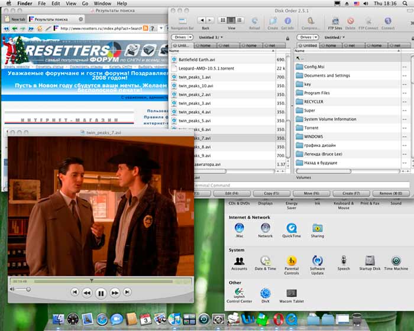
Task: Open Startup Disk preferences
Action: coord(370,263)
